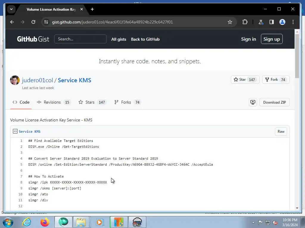The image size is (305, 228).
Task: Toggle the browser side panel
Action: tap(272, 22)
